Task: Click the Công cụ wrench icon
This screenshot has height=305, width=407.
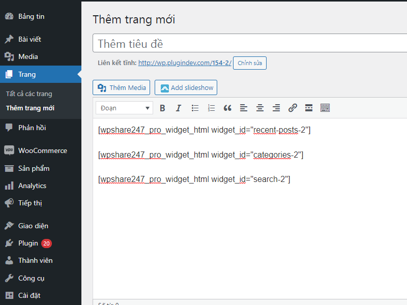Action: point(9,278)
